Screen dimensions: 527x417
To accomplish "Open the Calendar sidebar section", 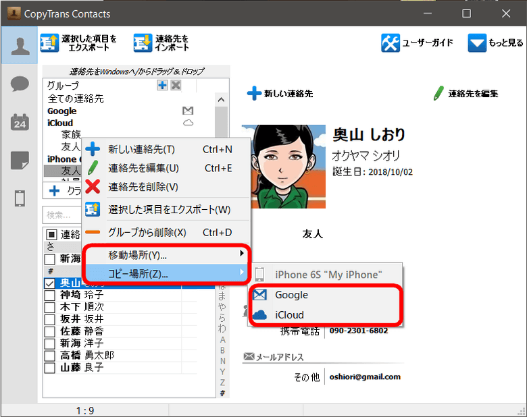I will tap(20, 122).
